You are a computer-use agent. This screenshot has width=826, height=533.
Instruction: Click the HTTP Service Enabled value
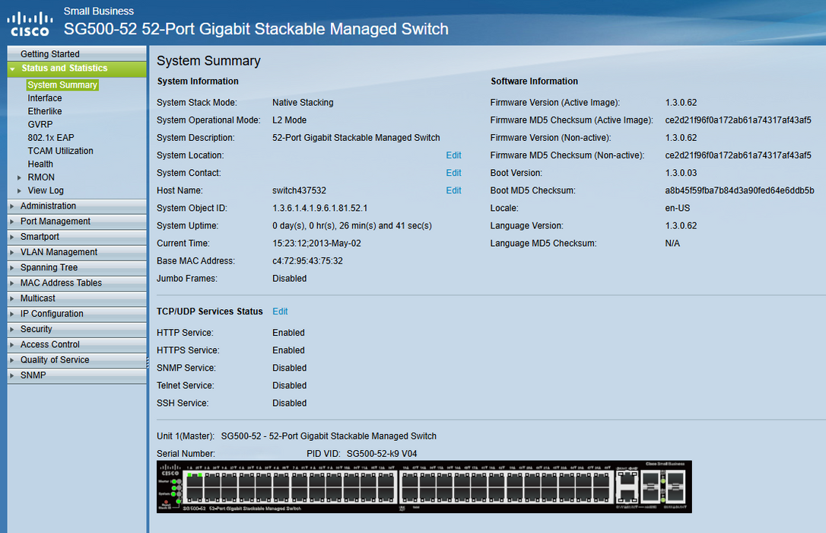(289, 333)
